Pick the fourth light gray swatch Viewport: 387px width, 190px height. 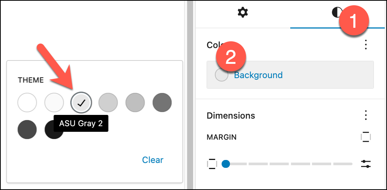pyautogui.click(x=108, y=102)
